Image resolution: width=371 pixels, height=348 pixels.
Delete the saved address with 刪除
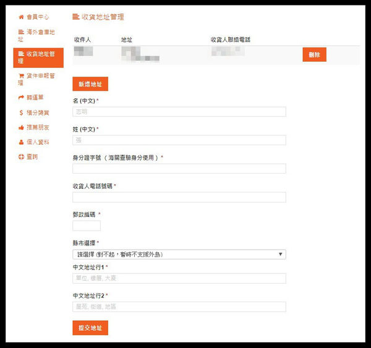coord(314,54)
